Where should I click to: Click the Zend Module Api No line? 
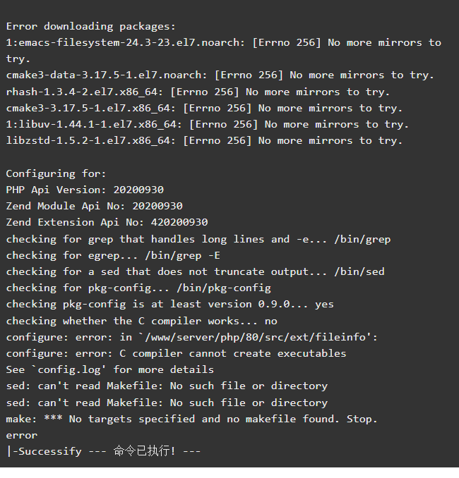[95, 206]
